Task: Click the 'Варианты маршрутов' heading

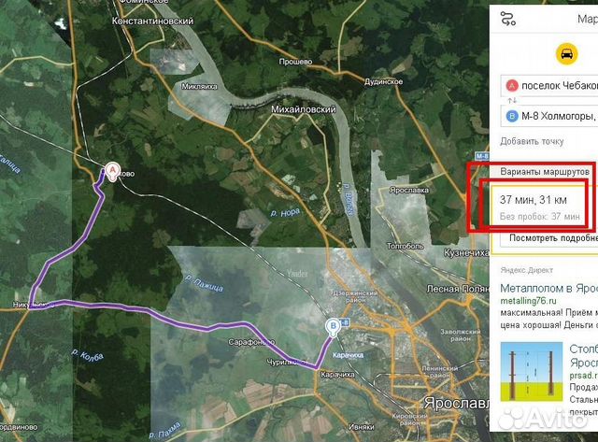Action: (545, 173)
